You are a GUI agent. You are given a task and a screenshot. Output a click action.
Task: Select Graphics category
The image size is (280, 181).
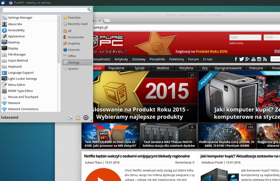[77, 43]
